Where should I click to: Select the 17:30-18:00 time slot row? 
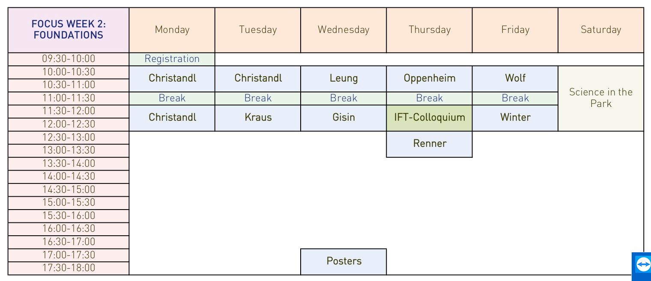69,268
